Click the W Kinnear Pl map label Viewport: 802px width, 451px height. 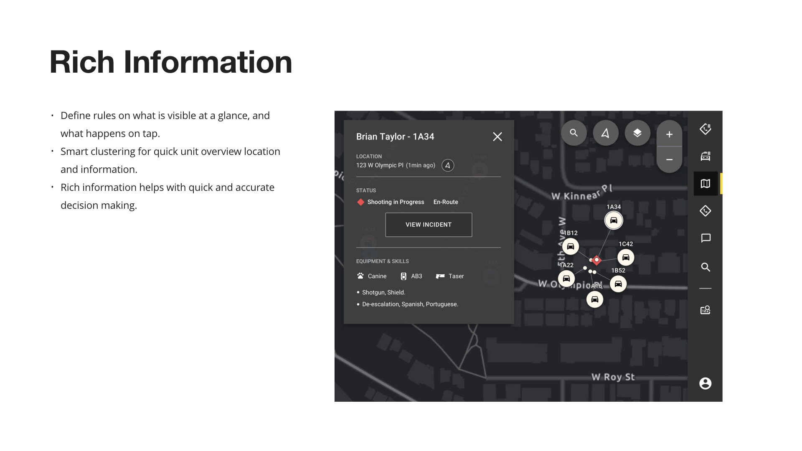[582, 192]
